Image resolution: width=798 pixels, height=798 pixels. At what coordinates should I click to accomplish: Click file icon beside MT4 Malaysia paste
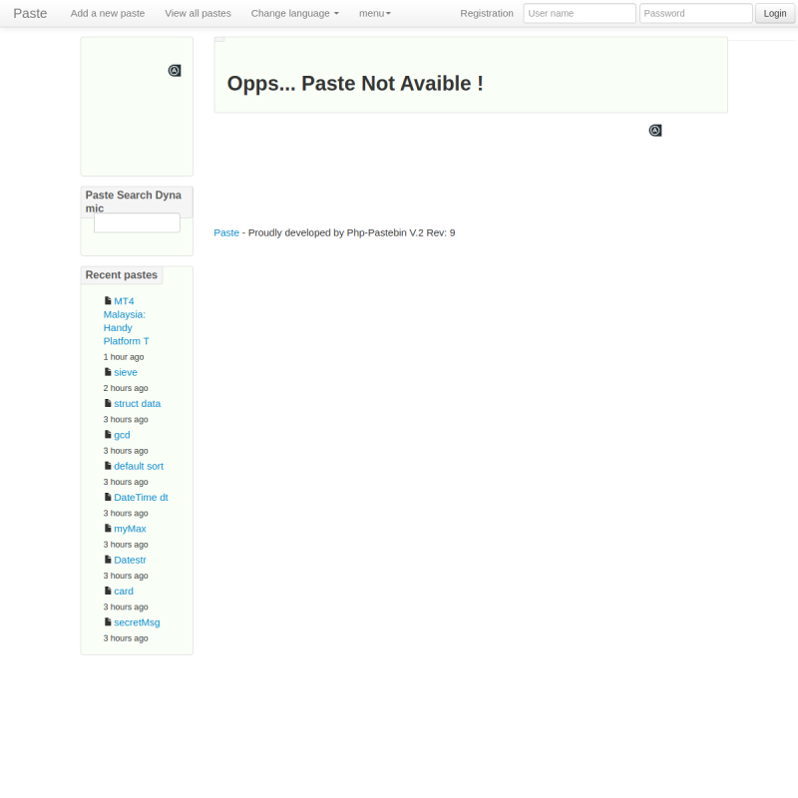coord(108,301)
